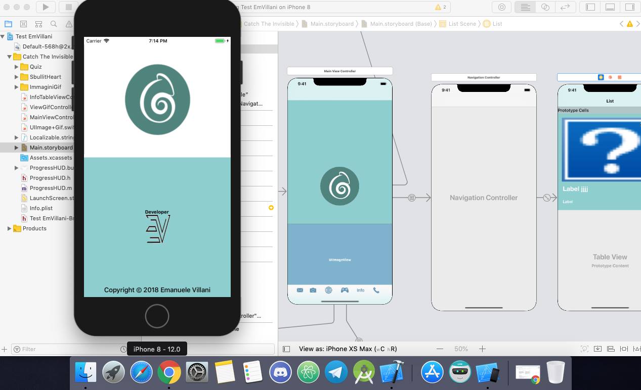Open the Add New Constraints icon
This screenshot has height=390, width=641.
tap(623, 349)
